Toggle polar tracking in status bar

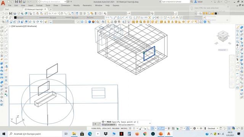(x=152, y=129)
